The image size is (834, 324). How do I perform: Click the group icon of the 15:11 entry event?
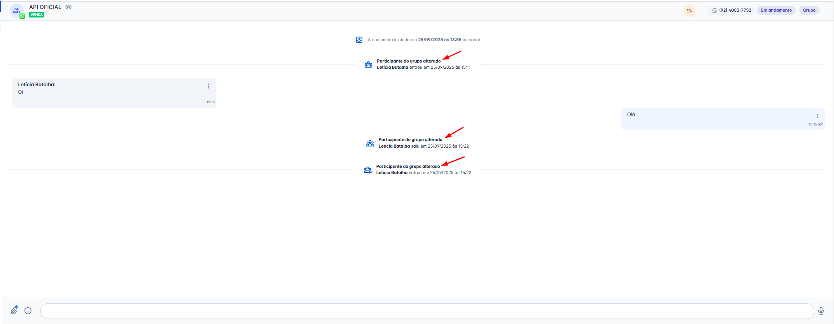[369, 64]
